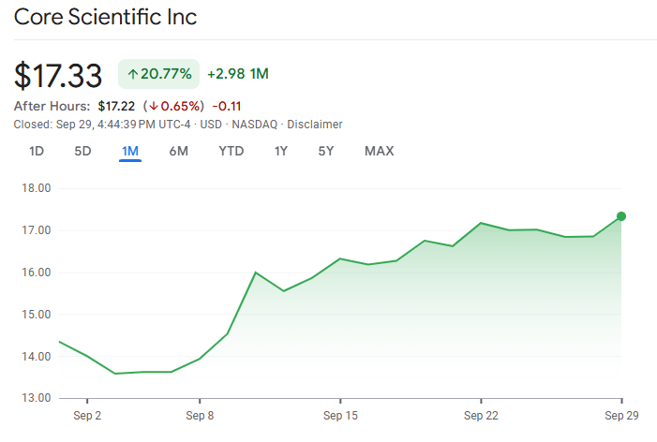Select the 1D time range tab

point(37,151)
